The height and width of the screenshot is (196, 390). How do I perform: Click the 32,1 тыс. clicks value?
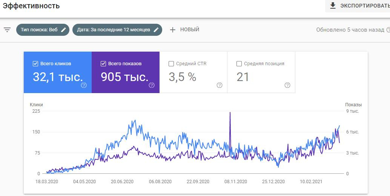click(58, 77)
